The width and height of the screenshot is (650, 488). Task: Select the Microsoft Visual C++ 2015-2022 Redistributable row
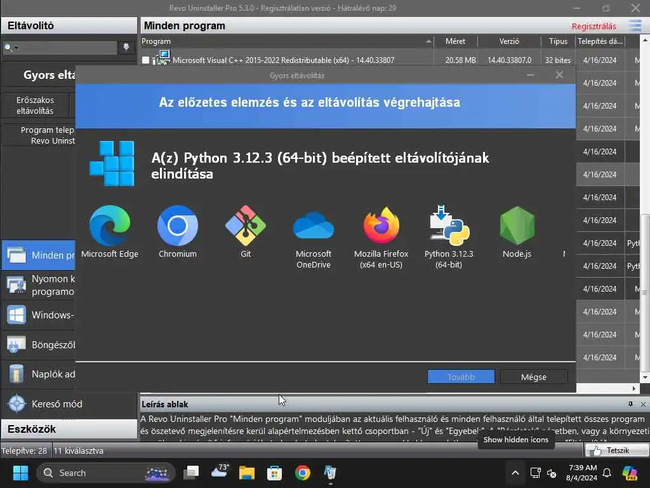[x=390, y=60]
